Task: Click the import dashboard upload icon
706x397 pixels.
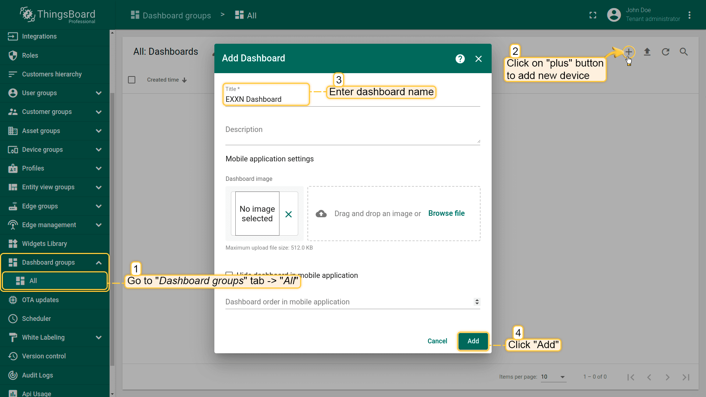Action: [647, 52]
